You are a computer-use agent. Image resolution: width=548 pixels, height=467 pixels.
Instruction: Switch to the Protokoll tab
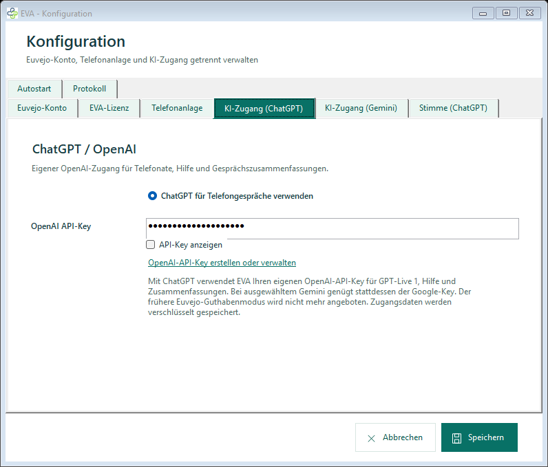(x=89, y=89)
